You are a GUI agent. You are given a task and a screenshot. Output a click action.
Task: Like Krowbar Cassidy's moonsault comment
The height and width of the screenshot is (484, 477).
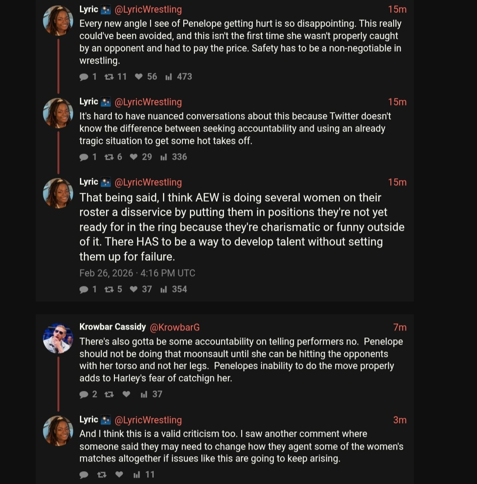126,394
